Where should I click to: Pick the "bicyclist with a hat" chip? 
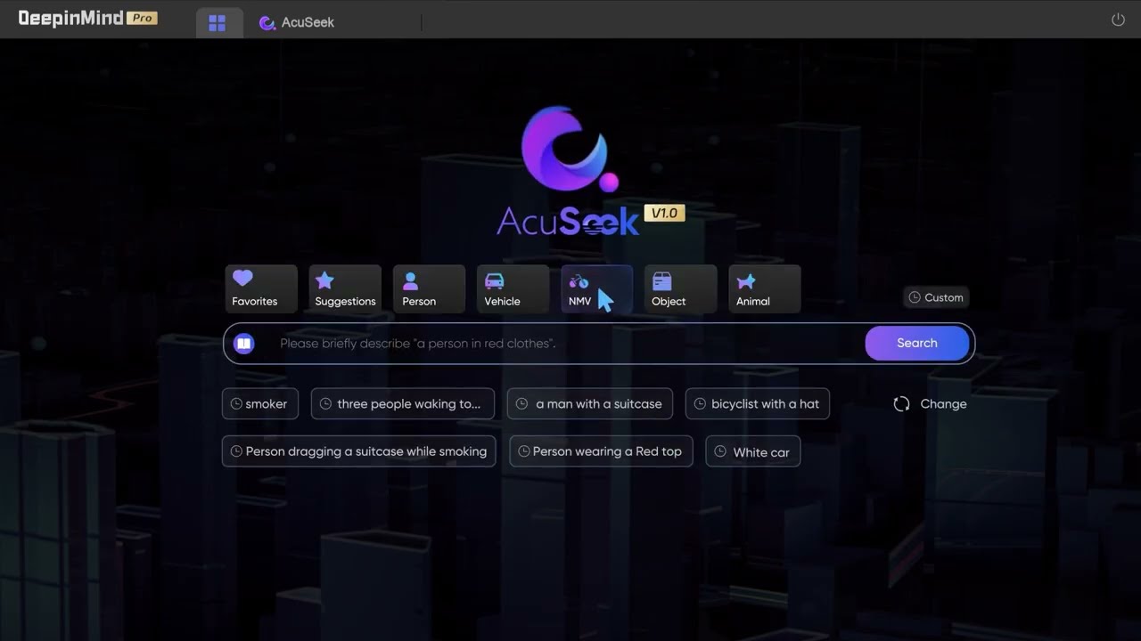(758, 404)
